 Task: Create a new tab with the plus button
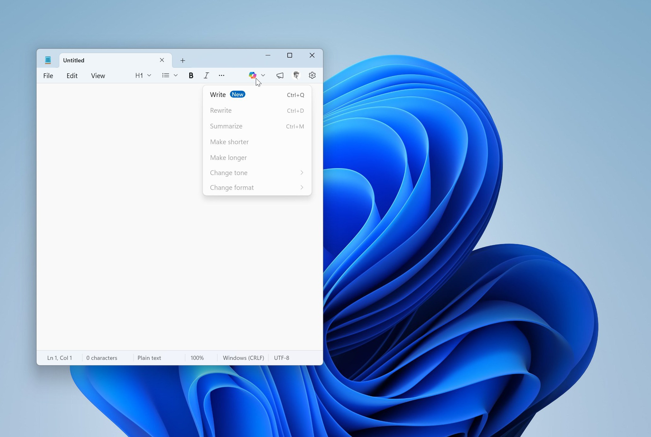point(183,60)
